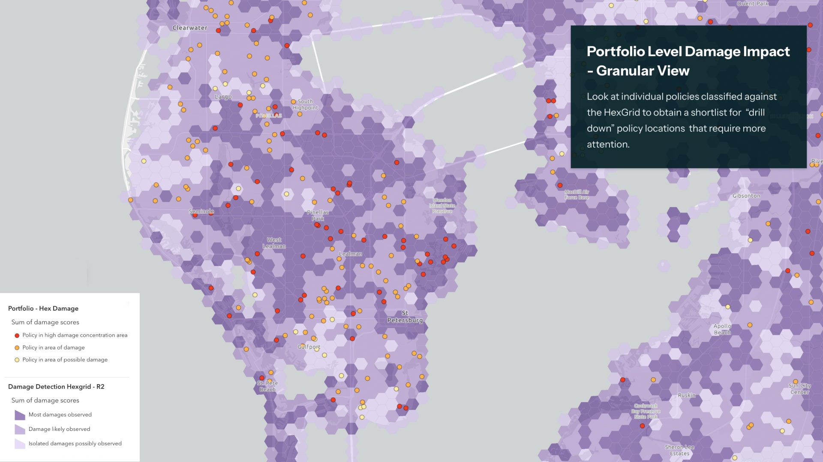This screenshot has width=823, height=462.
Task: Select the Isolated damages possibly observed swatch
Action: coord(20,444)
